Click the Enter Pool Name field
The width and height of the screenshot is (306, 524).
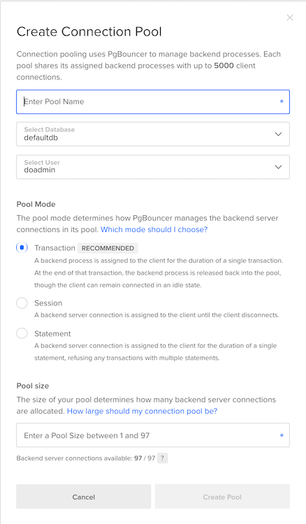(153, 101)
